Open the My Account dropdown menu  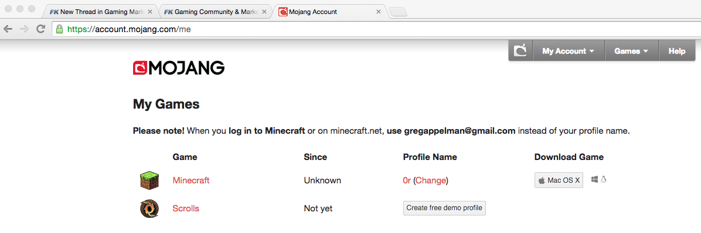click(568, 51)
